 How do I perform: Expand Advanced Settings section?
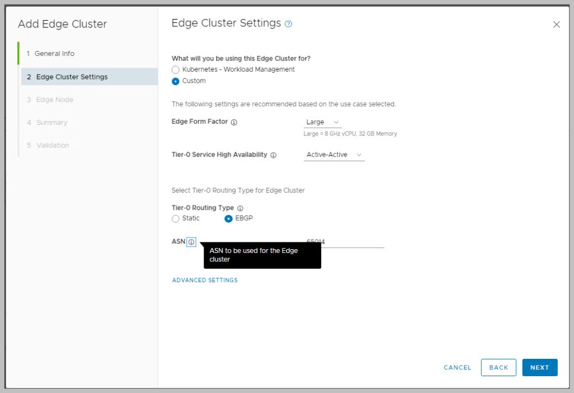pyautogui.click(x=205, y=280)
